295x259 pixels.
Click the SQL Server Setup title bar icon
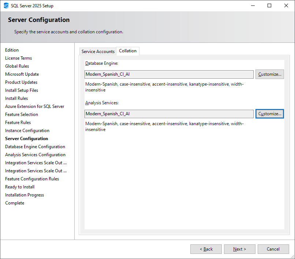point(6,5)
